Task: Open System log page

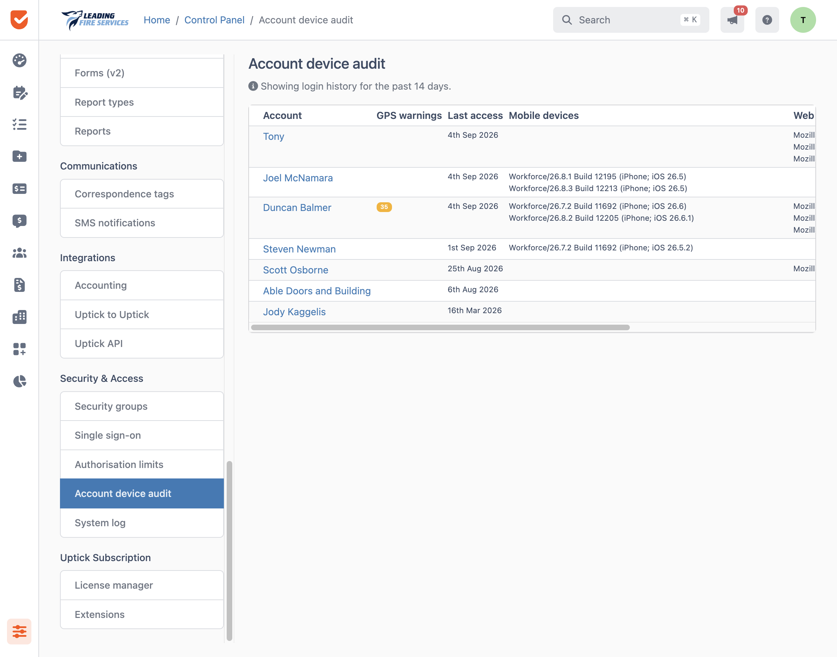Action: 142,523
